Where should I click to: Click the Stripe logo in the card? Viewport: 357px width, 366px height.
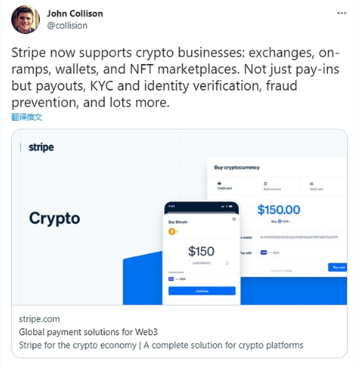[x=40, y=147]
